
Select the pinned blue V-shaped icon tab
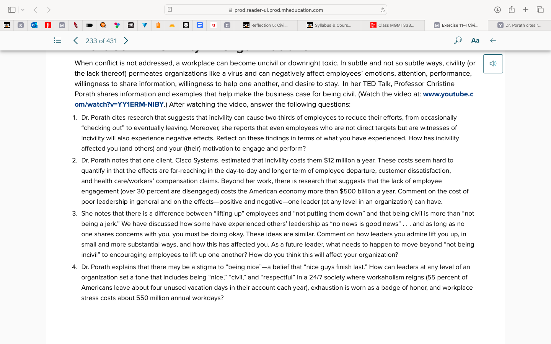click(x=145, y=25)
